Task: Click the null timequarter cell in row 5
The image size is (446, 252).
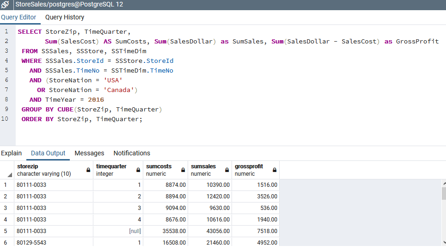Action: pyautogui.click(x=118, y=231)
